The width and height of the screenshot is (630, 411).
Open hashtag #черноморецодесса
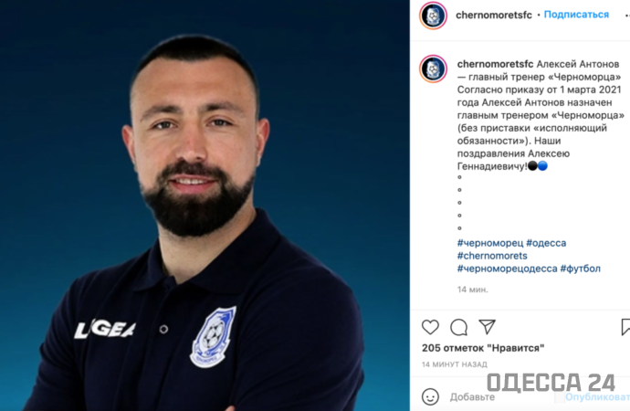coord(507,269)
